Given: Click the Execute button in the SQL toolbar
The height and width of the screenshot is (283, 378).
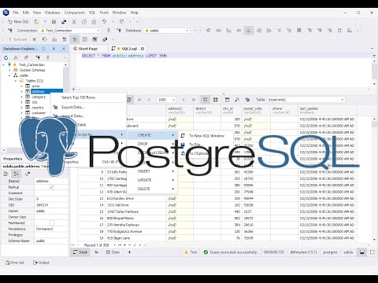Looking at the screenshot, I should (18, 39).
